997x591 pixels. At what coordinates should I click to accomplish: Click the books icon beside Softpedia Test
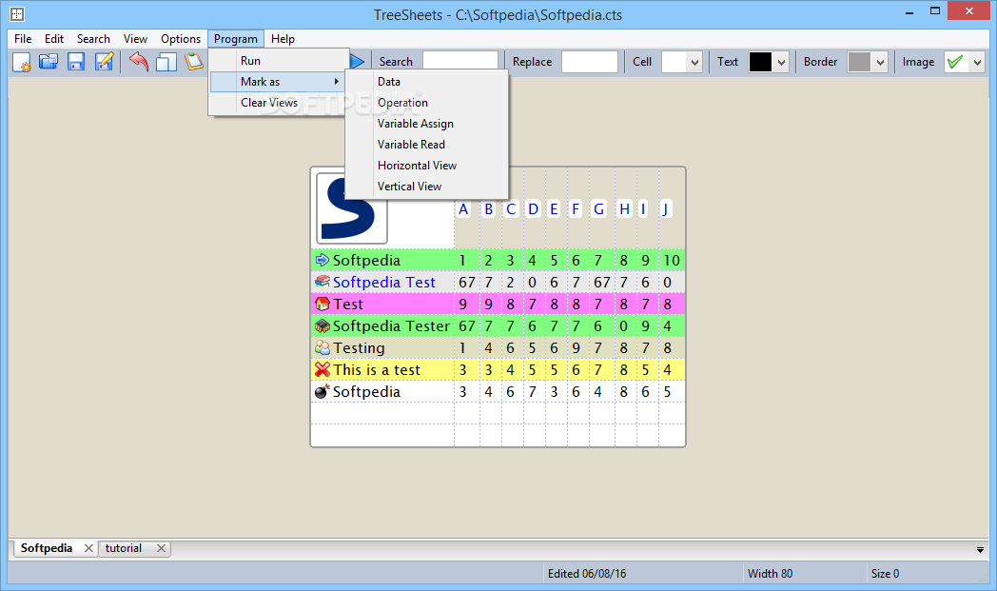click(x=323, y=281)
